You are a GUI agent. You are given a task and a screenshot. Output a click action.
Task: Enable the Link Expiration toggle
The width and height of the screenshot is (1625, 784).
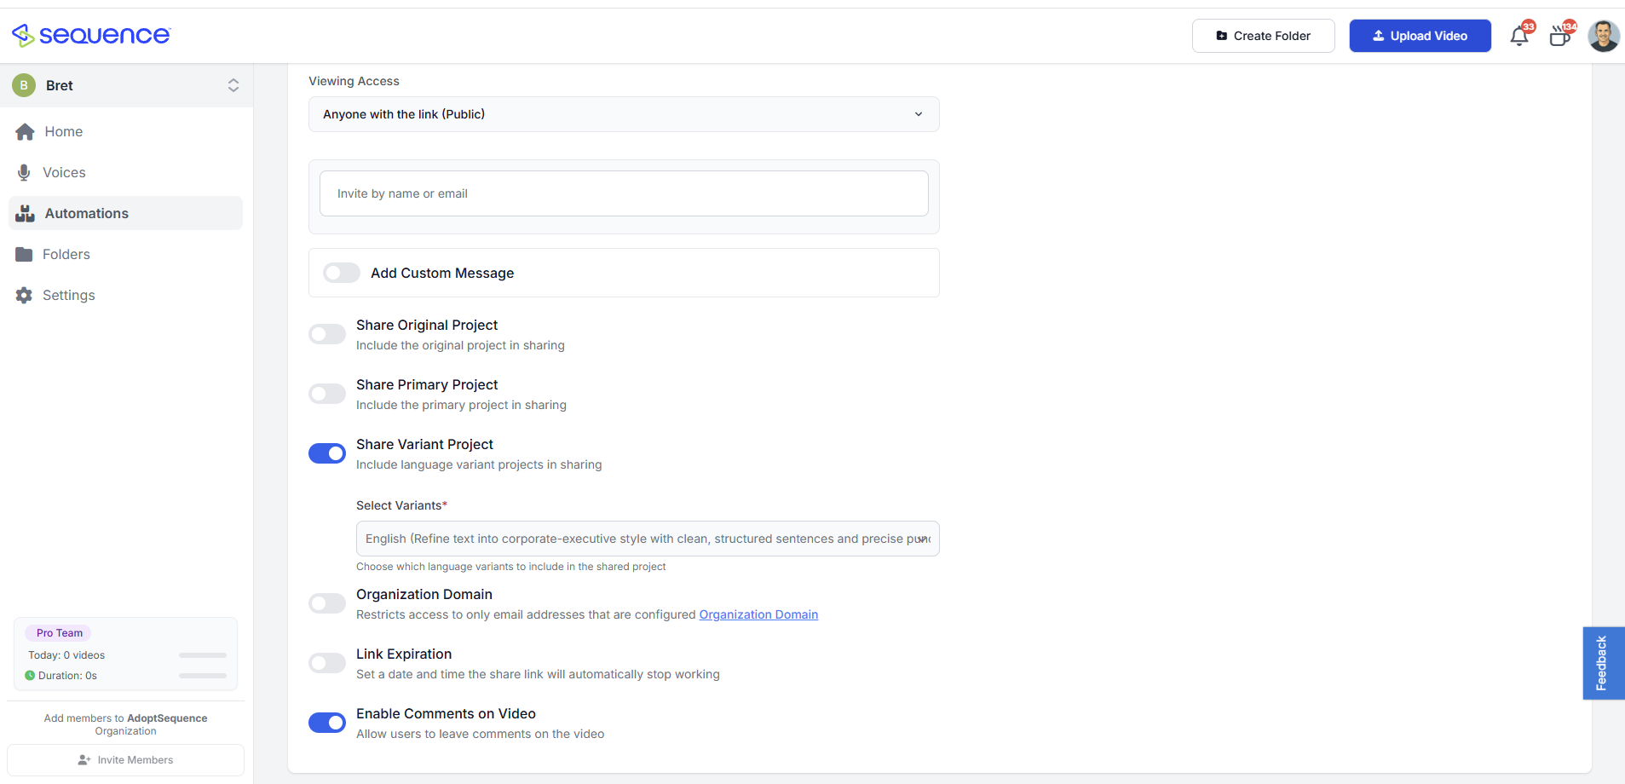point(327,663)
